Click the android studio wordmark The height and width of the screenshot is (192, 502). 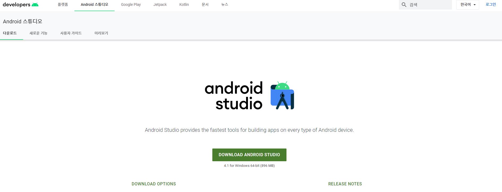pyautogui.click(x=234, y=96)
